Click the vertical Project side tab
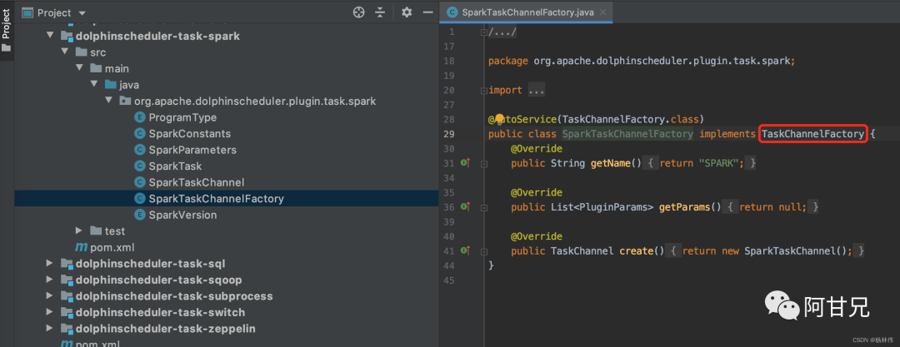This screenshot has height=347, width=900. coord(7,30)
